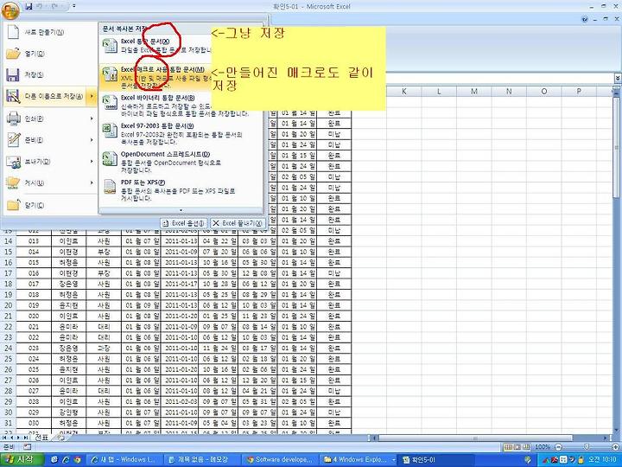
Task: Click the Excel 끝내기(X) button
Action: (x=238, y=223)
